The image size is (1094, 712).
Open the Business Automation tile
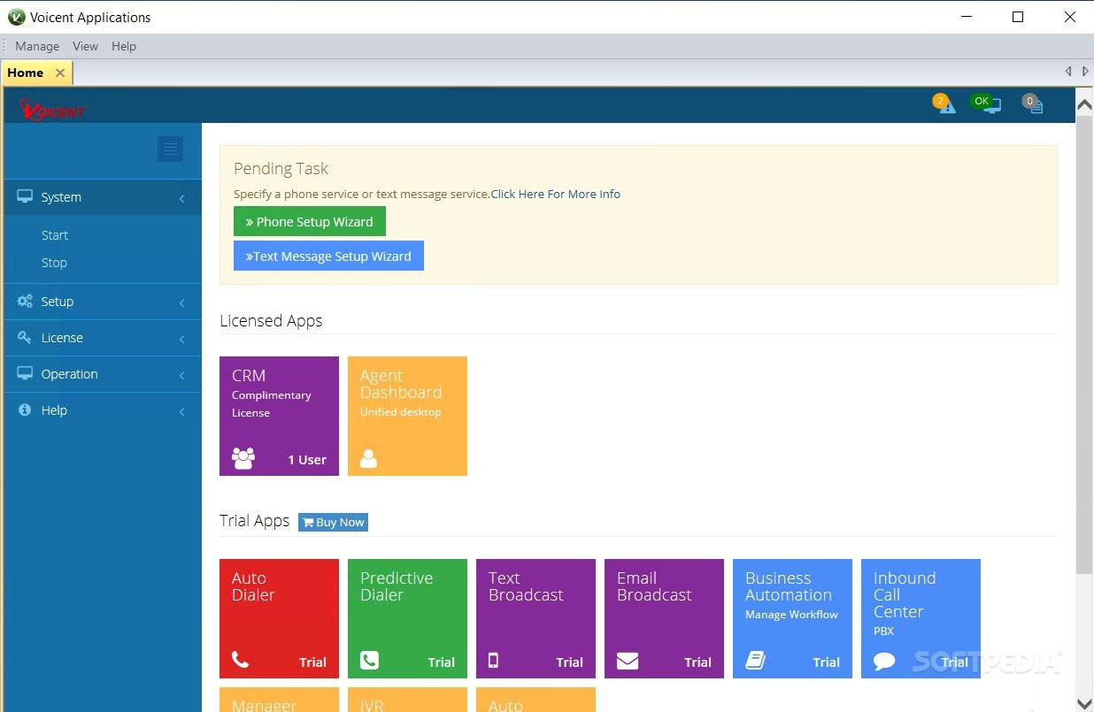point(792,618)
